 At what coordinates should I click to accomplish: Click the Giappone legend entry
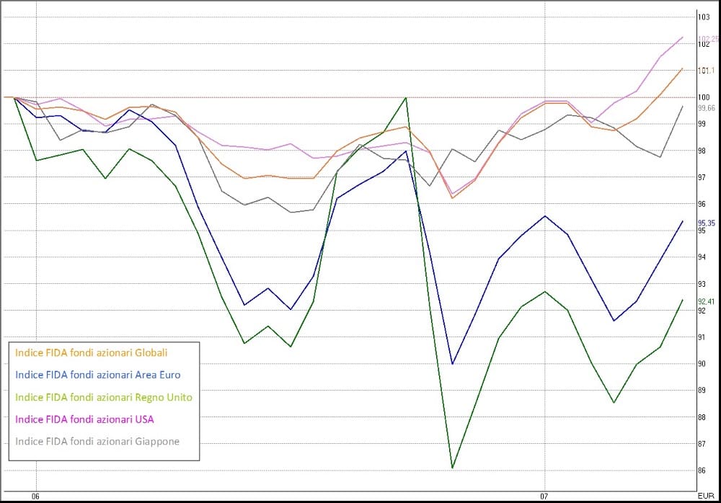tap(97, 442)
